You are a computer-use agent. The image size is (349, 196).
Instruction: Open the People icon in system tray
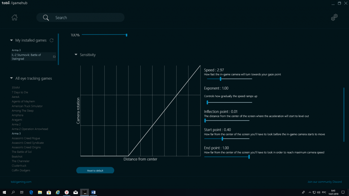coord(303,192)
